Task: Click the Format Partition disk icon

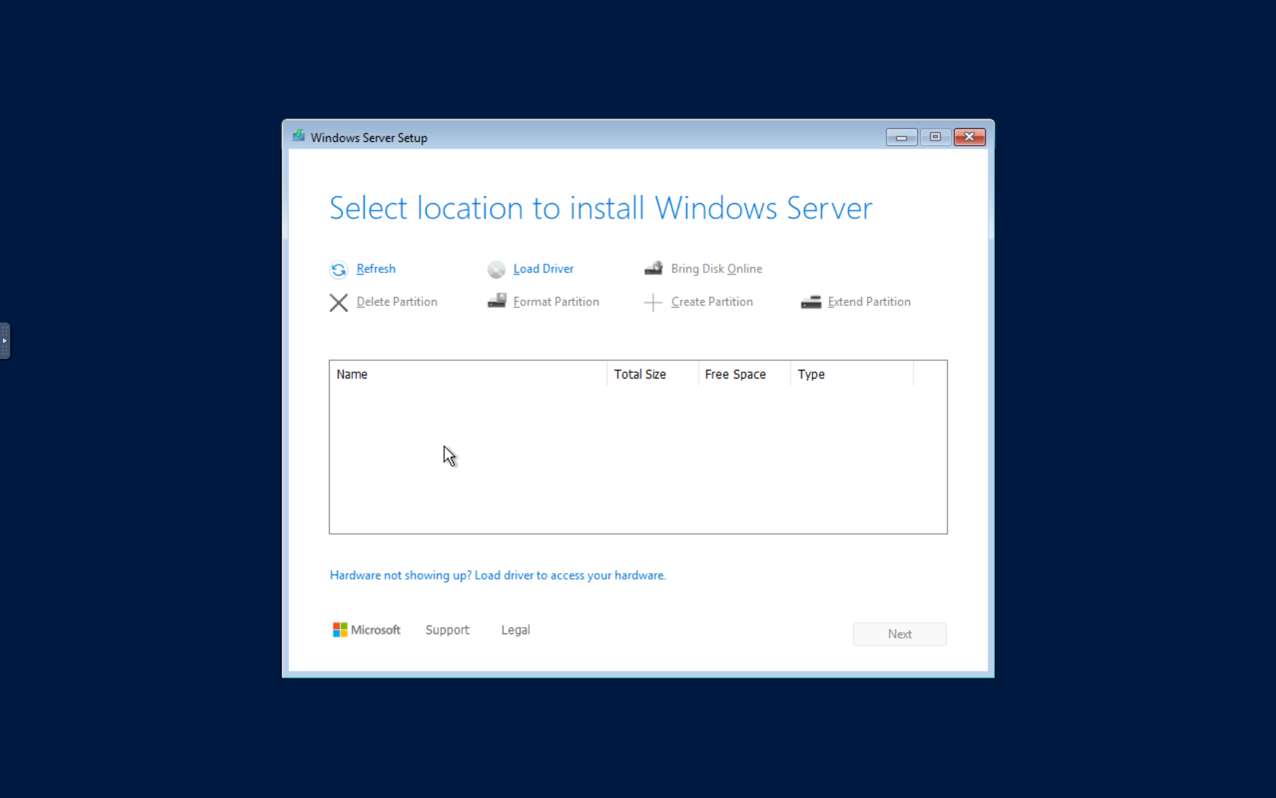Action: (496, 301)
